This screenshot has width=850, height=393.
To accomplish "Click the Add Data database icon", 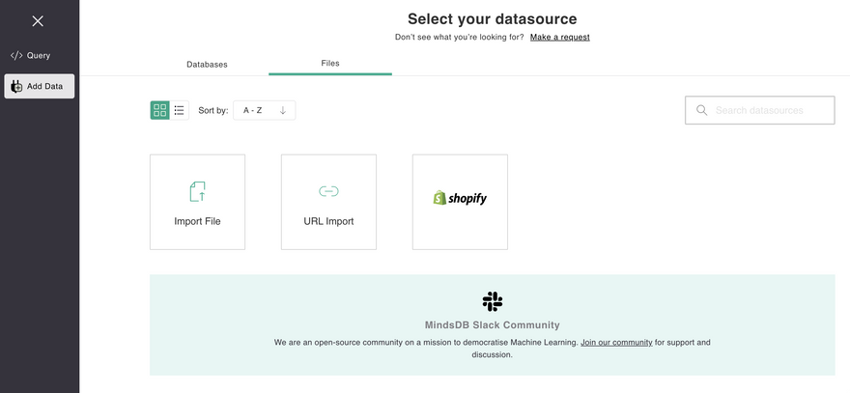I will (x=16, y=86).
